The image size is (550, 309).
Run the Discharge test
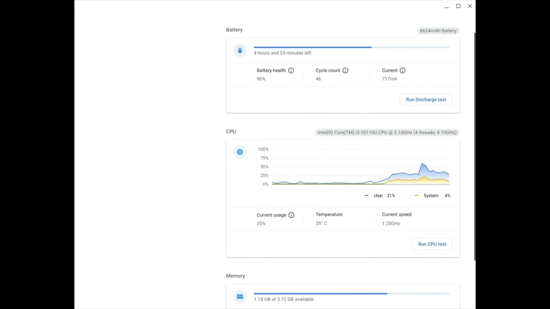426,100
